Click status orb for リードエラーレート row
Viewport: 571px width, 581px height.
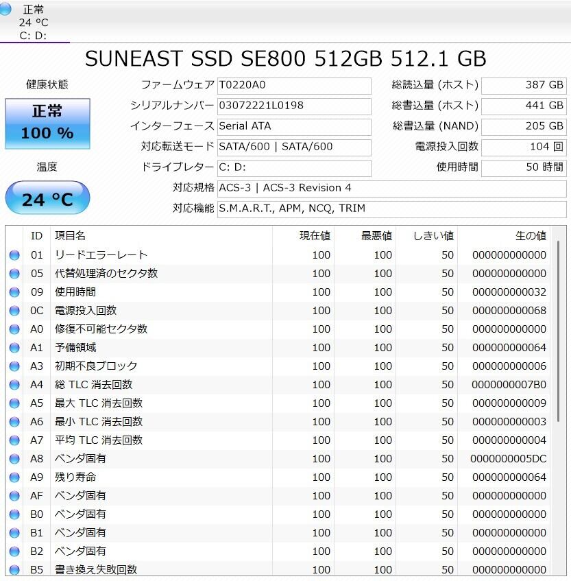pos(14,255)
